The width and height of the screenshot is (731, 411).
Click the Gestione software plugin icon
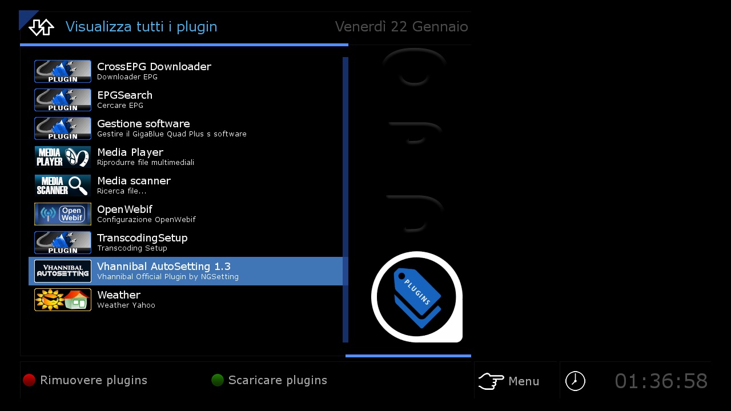[x=63, y=128]
